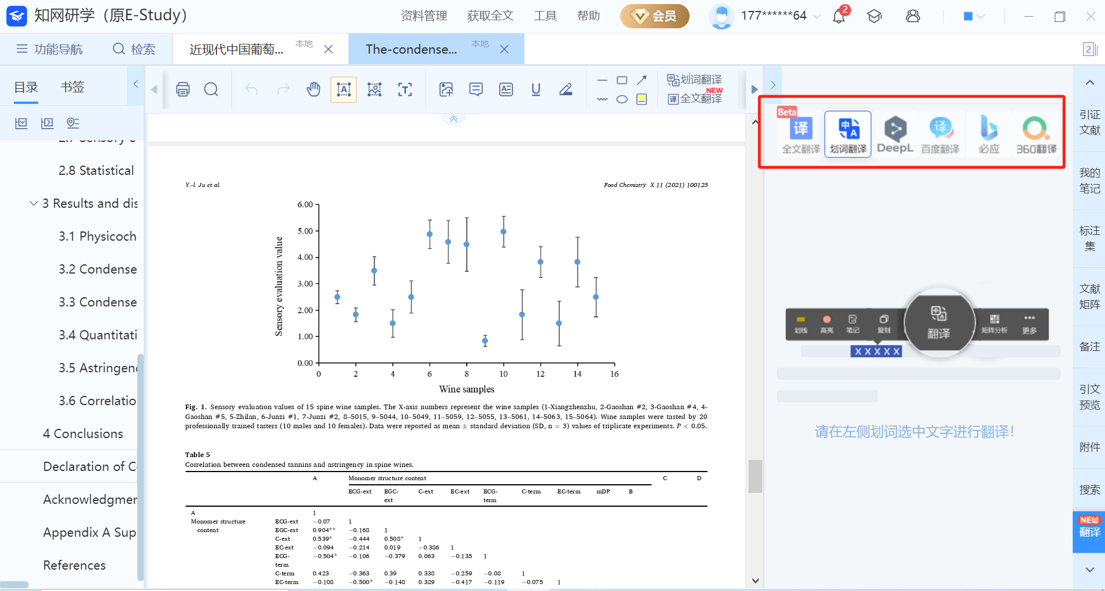This screenshot has width=1105, height=591.
Task: Open the 资料管理 menu
Action: [424, 16]
